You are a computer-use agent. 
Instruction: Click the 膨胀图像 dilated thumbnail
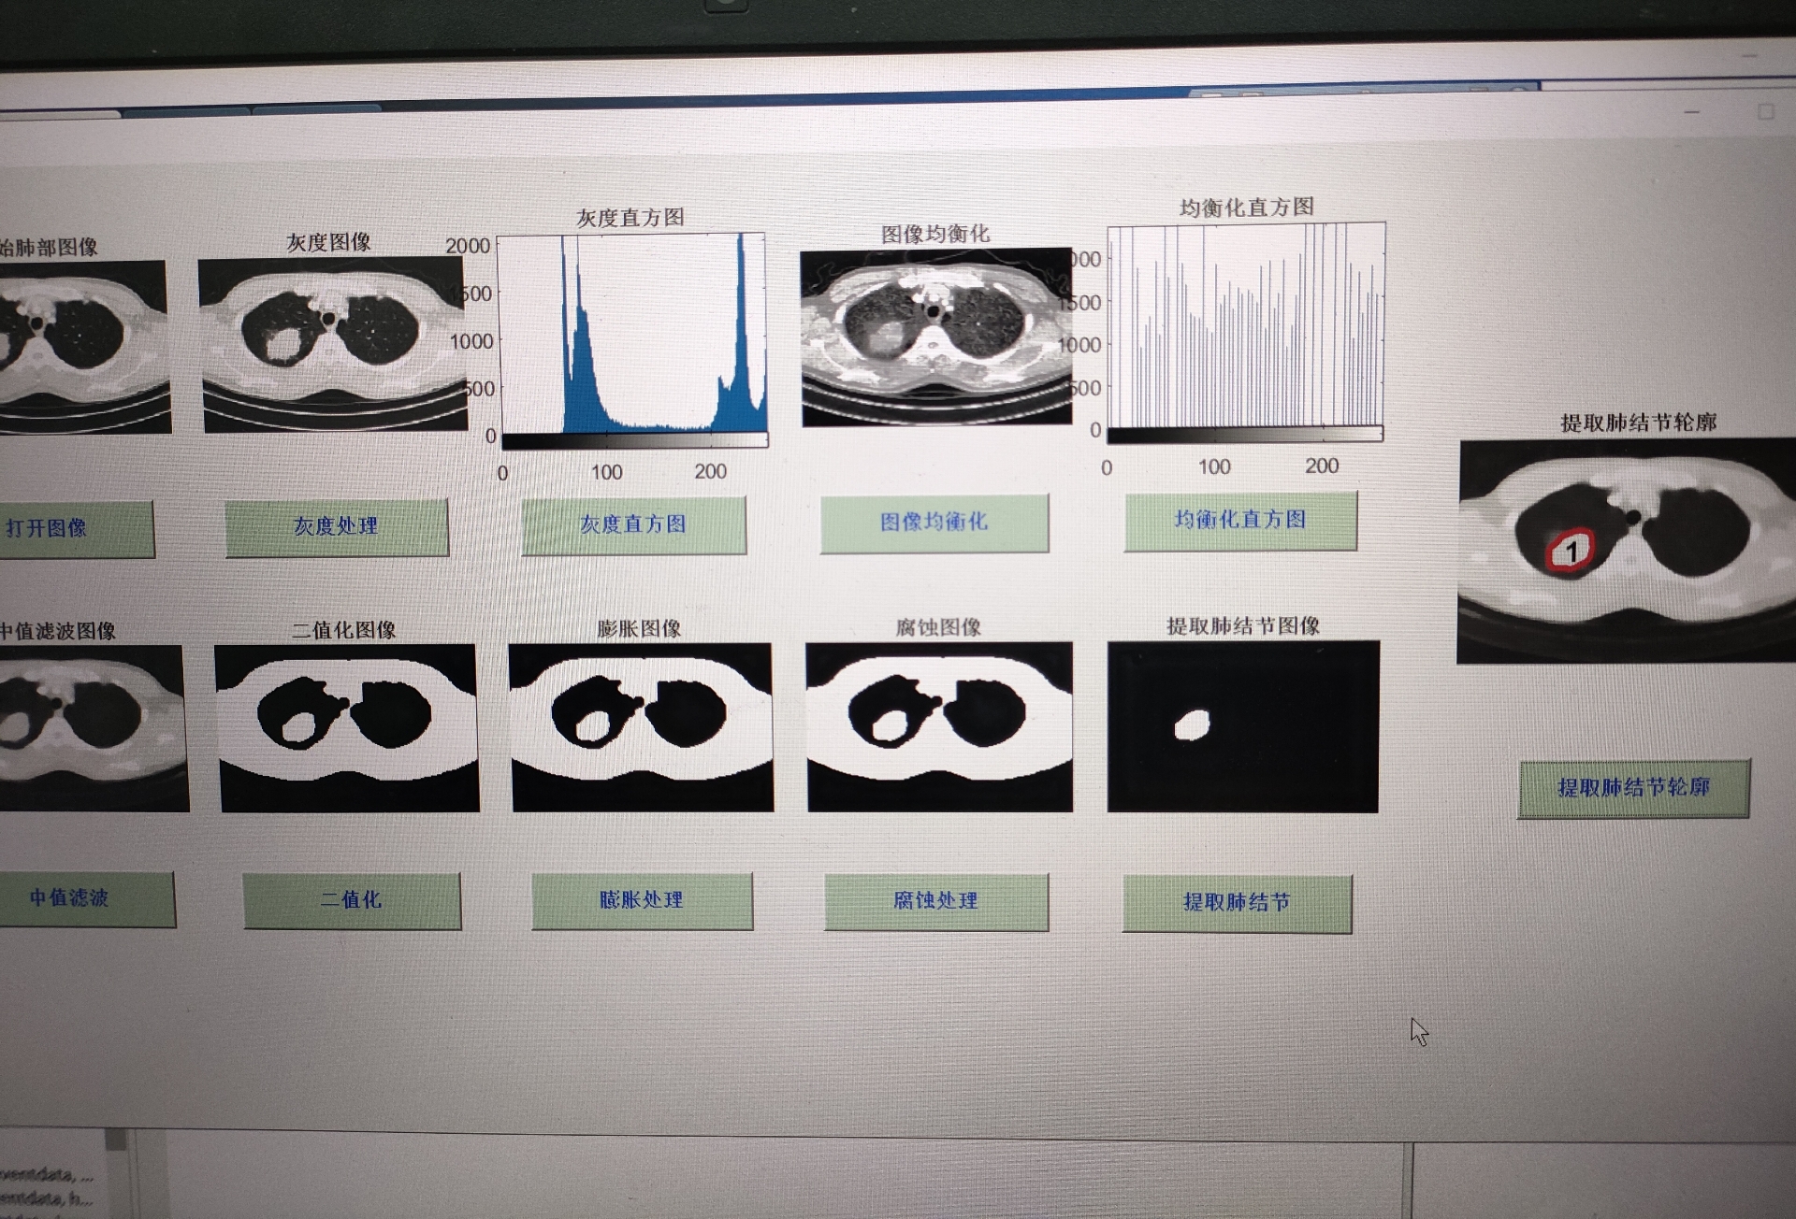tap(641, 726)
